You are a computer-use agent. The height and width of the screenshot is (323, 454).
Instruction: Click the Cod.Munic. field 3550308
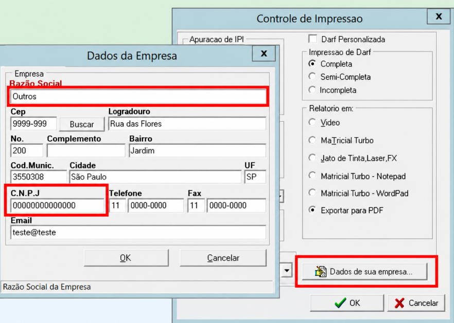tap(39, 177)
